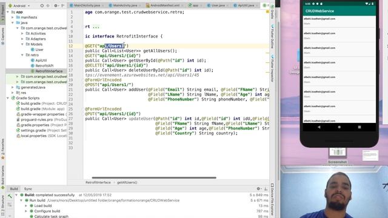Collapse the Gradle Scripts node
Viewport: 388px width, 218px height.
[x=8, y=98]
